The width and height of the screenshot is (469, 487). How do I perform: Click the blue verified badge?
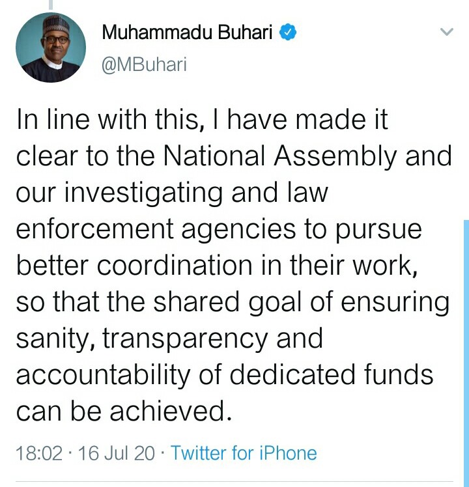pyautogui.click(x=287, y=32)
